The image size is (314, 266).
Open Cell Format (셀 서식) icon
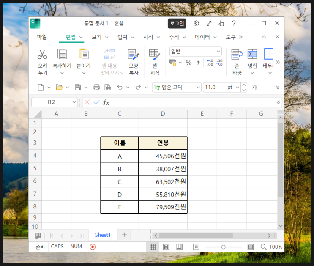(155, 55)
